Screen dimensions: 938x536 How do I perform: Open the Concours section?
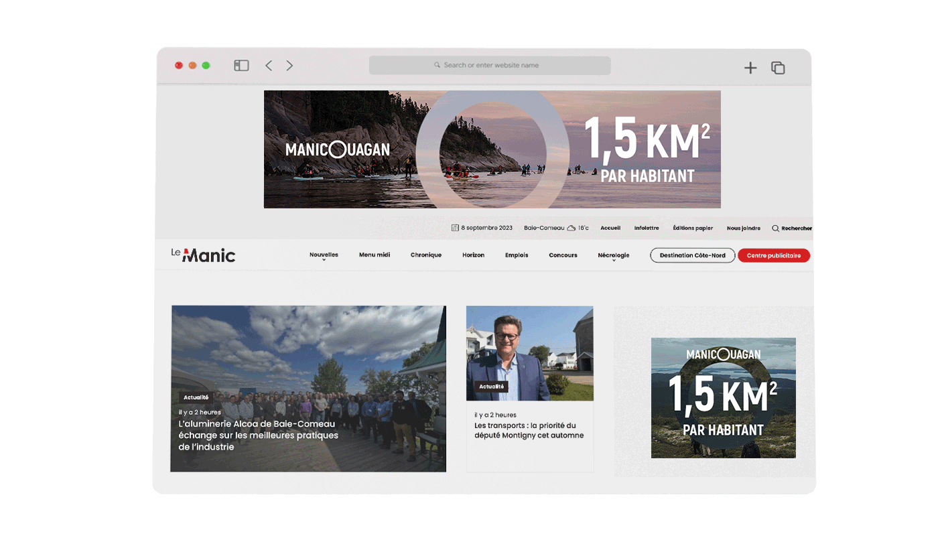[x=563, y=255]
